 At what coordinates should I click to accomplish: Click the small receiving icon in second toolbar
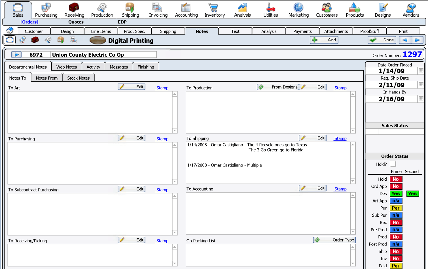tap(35, 40)
